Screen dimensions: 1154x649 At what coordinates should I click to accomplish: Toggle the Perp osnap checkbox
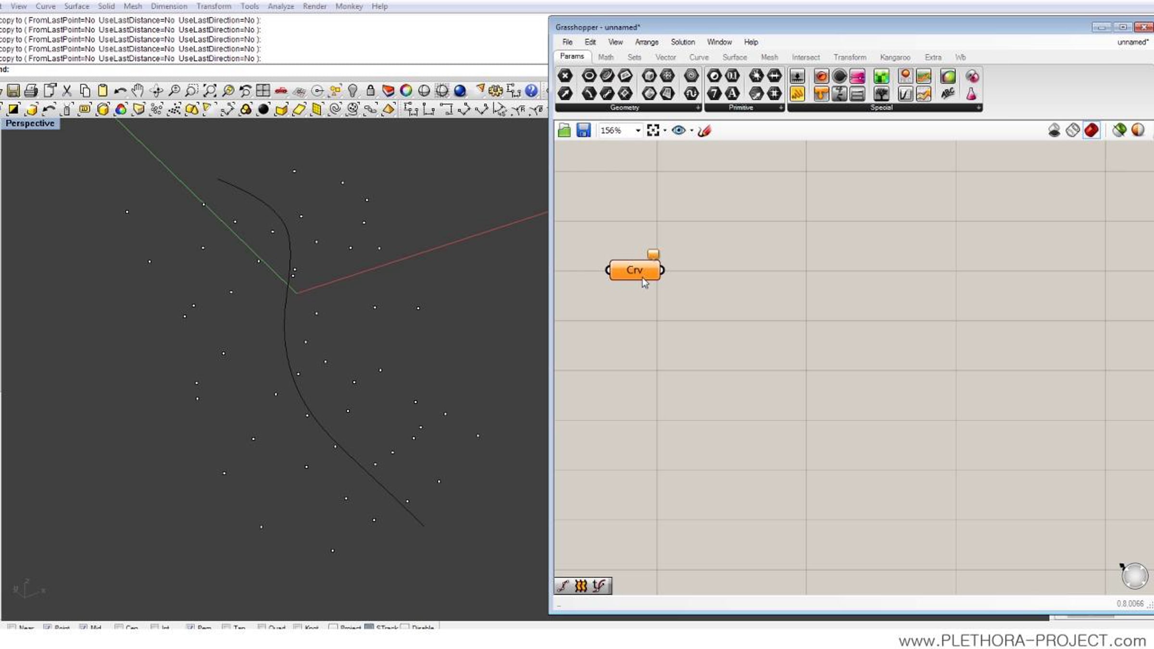[x=190, y=627]
